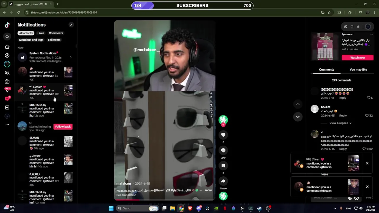The width and height of the screenshot is (379, 213).
Task: Open MUJTABA jhg mention notification
Action: [45, 110]
